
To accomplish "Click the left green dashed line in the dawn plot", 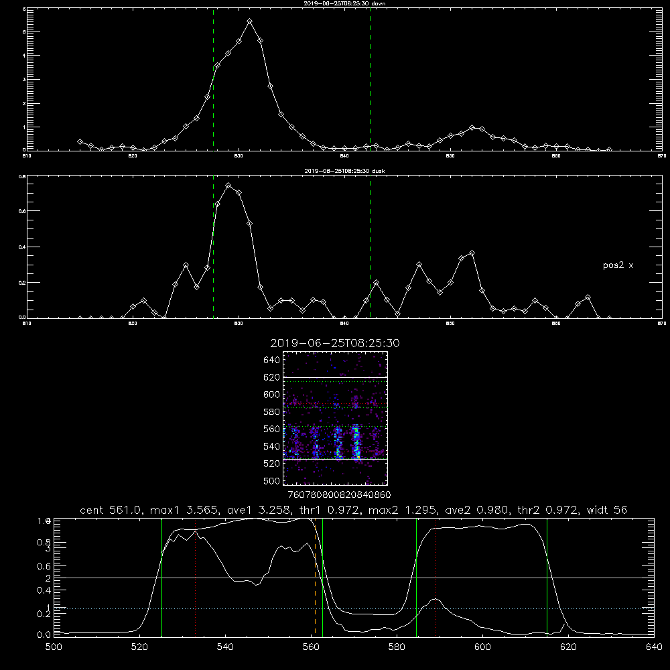I will pos(213,79).
